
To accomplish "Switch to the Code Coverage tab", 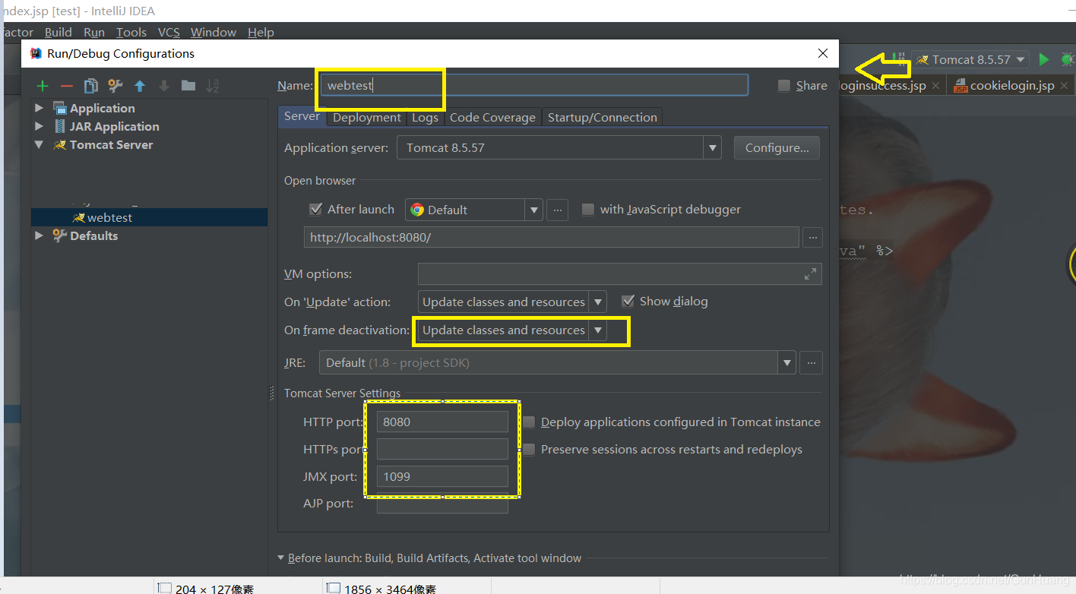I will [492, 117].
